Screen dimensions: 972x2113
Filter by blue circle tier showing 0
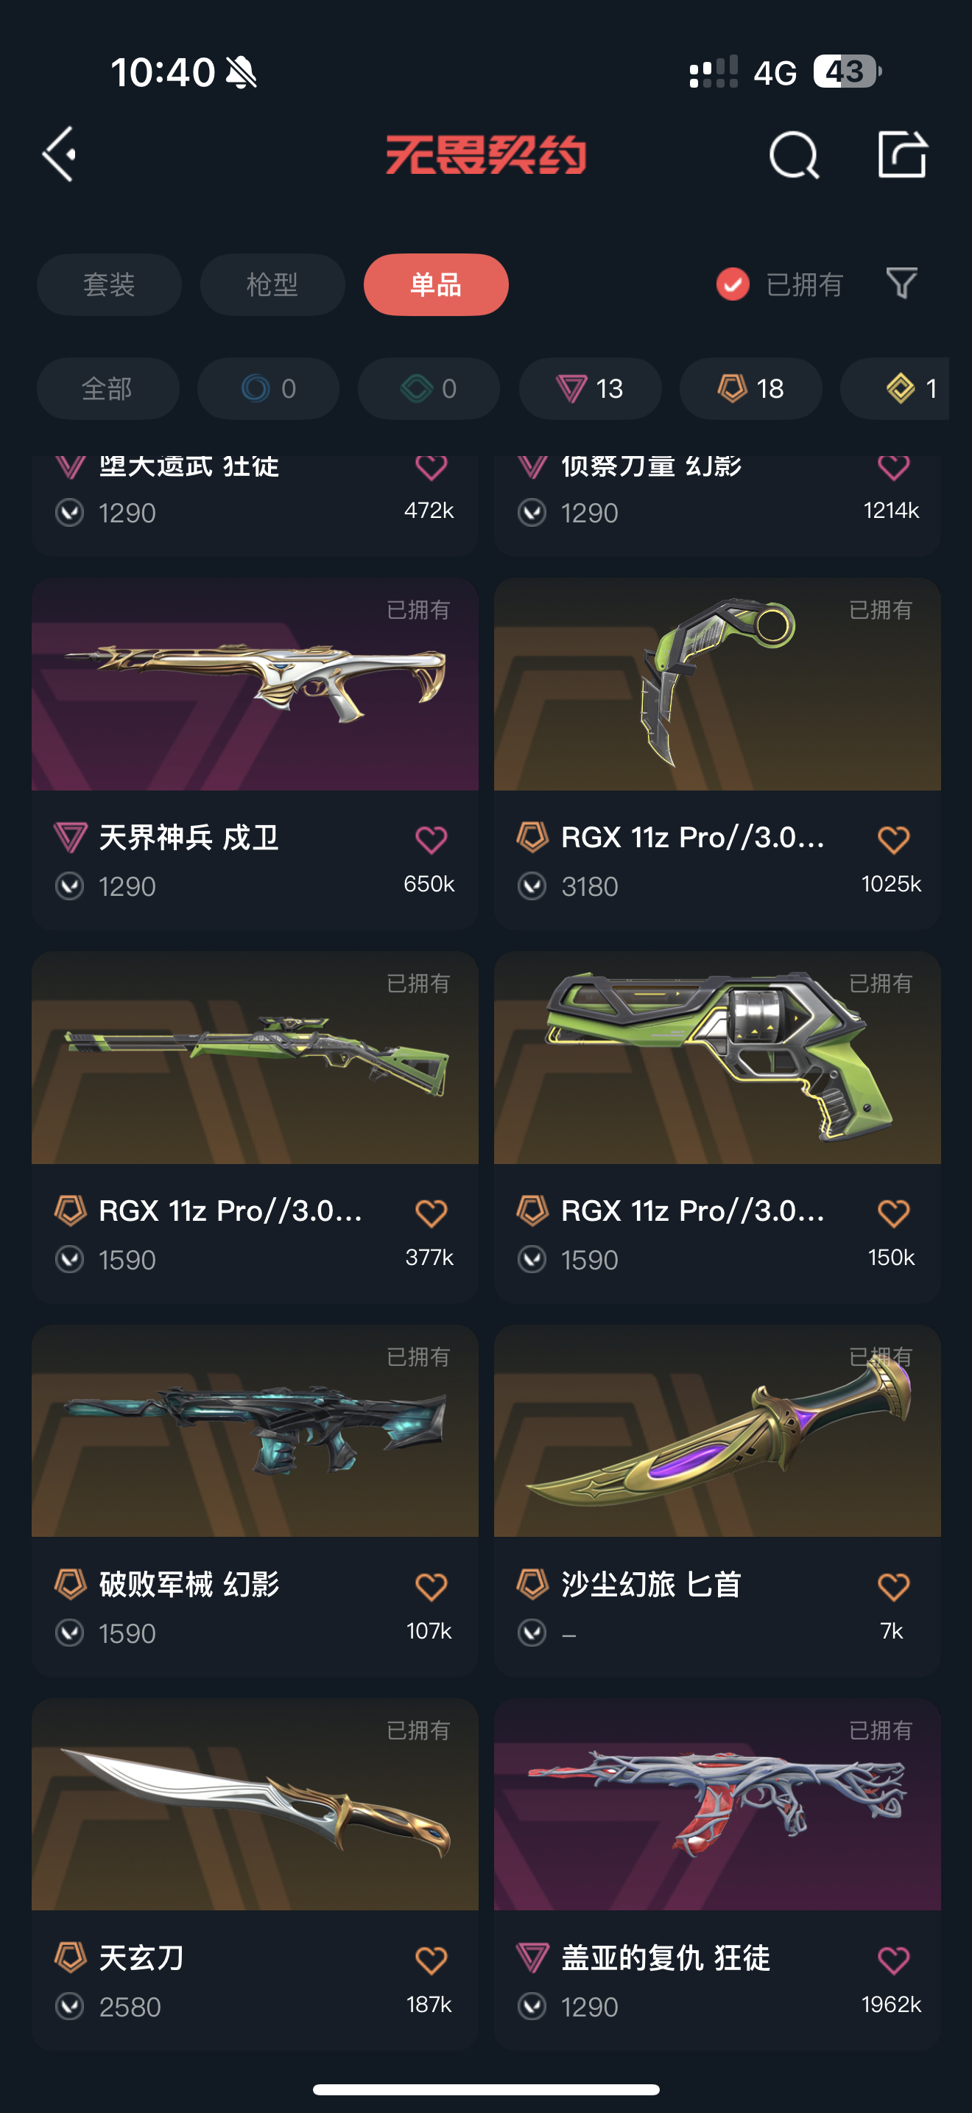point(268,389)
